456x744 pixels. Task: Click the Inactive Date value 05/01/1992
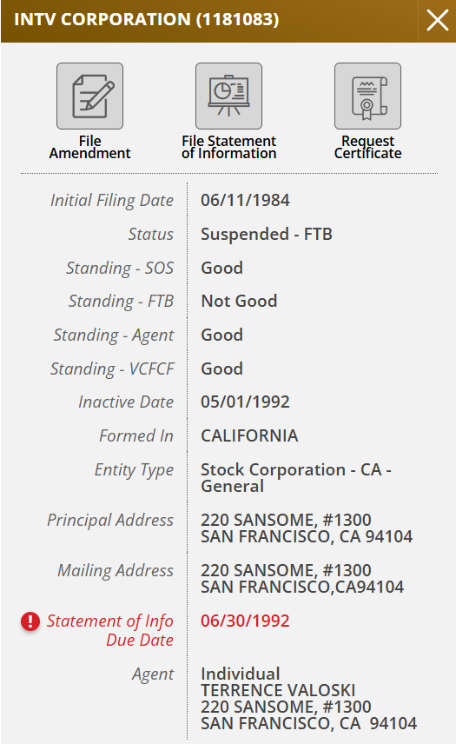[x=245, y=402]
